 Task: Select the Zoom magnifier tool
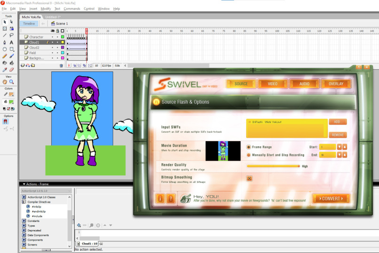tap(12, 82)
